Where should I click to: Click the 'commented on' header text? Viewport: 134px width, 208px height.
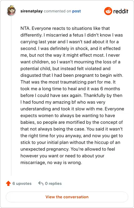pos(58,11)
